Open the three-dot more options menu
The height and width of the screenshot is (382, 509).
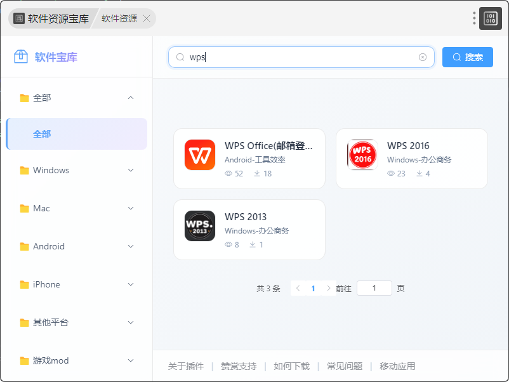point(474,18)
